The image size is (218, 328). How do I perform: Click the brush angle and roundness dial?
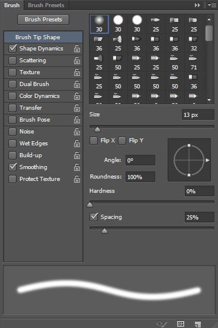(189, 160)
